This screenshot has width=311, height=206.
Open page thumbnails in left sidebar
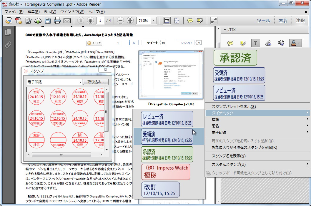(8, 32)
